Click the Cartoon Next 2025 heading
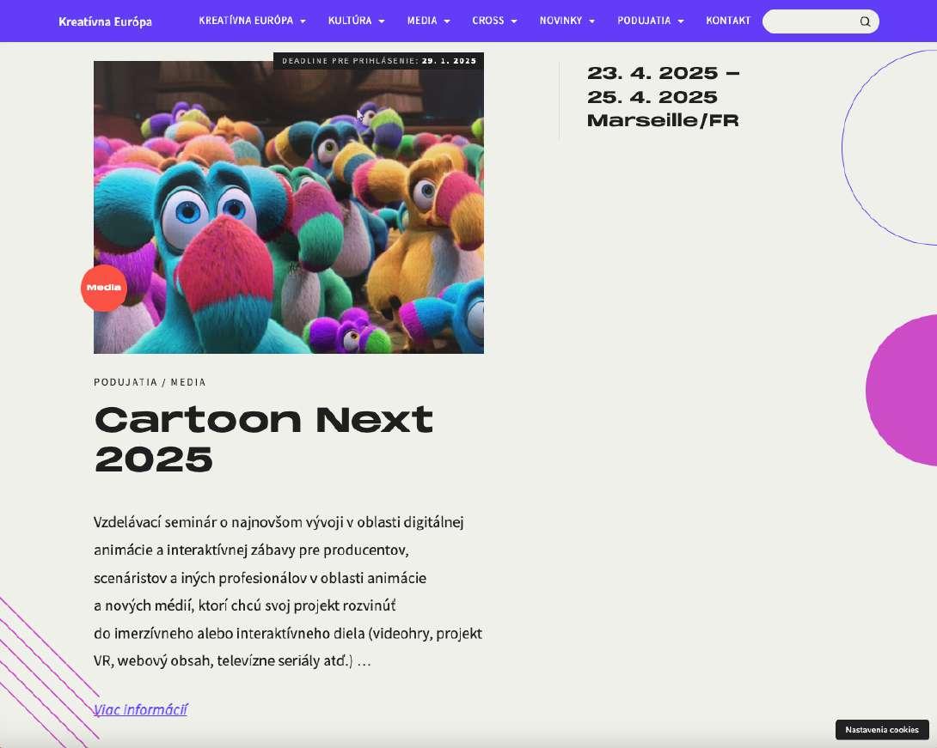This screenshot has height=748, width=937. tap(264, 439)
